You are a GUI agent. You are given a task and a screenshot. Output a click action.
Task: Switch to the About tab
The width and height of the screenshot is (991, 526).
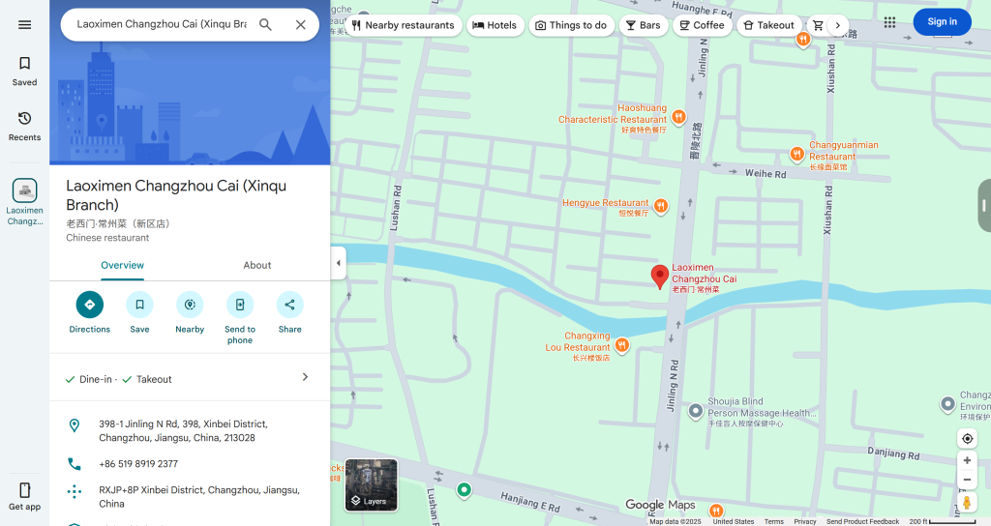point(257,265)
